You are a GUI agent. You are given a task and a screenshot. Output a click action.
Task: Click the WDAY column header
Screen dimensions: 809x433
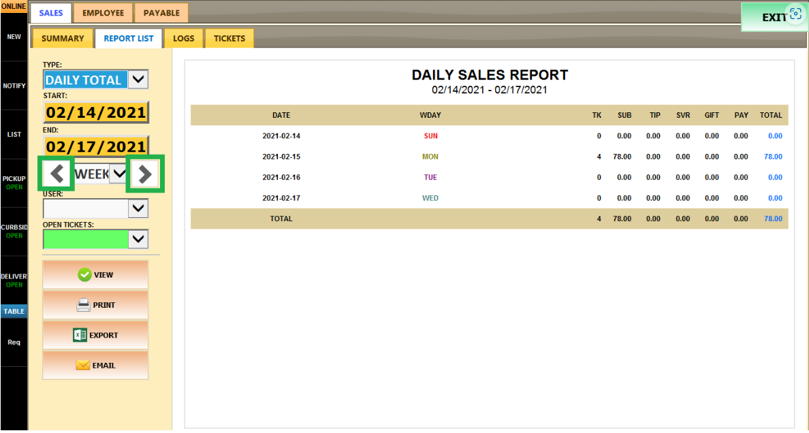430,115
